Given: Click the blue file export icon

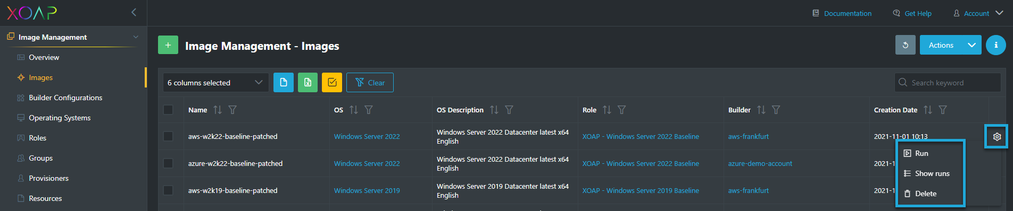Looking at the screenshot, I should [x=284, y=83].
